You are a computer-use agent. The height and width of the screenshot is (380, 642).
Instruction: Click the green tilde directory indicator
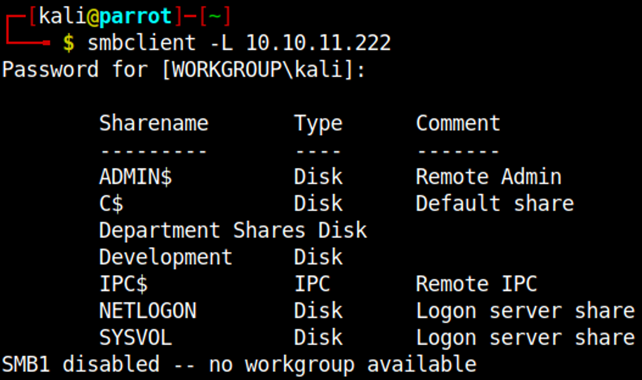[x=214, y=16]
